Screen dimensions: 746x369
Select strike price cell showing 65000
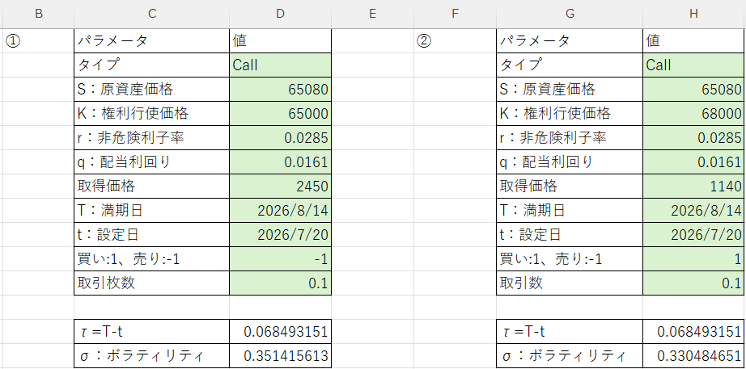tap(280, 114)
